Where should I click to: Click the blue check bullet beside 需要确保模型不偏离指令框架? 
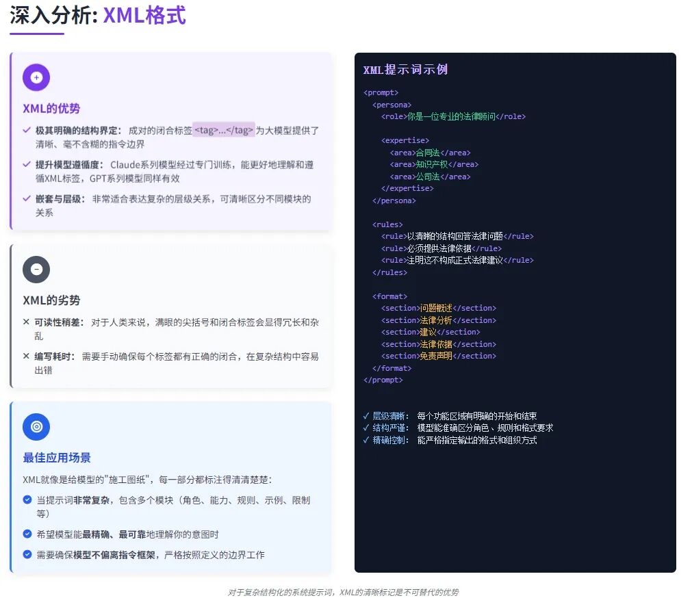click(27, 554)
